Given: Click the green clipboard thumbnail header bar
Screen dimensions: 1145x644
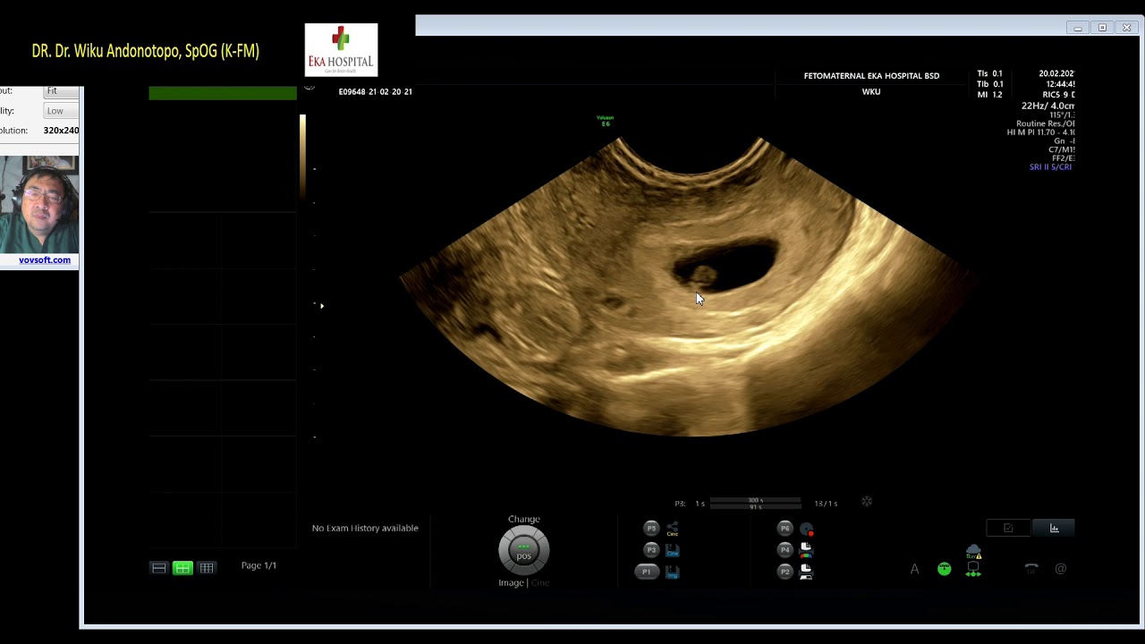Looking at the screenshot, I should coord(223,93).
